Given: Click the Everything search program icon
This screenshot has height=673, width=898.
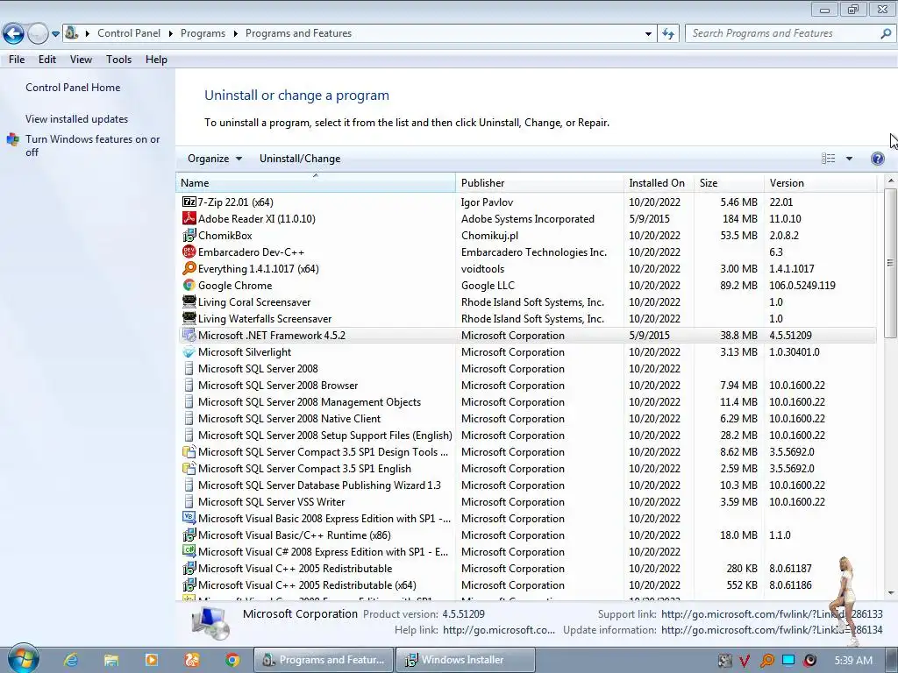Looking at the screenshot, I should click(189, 268).
